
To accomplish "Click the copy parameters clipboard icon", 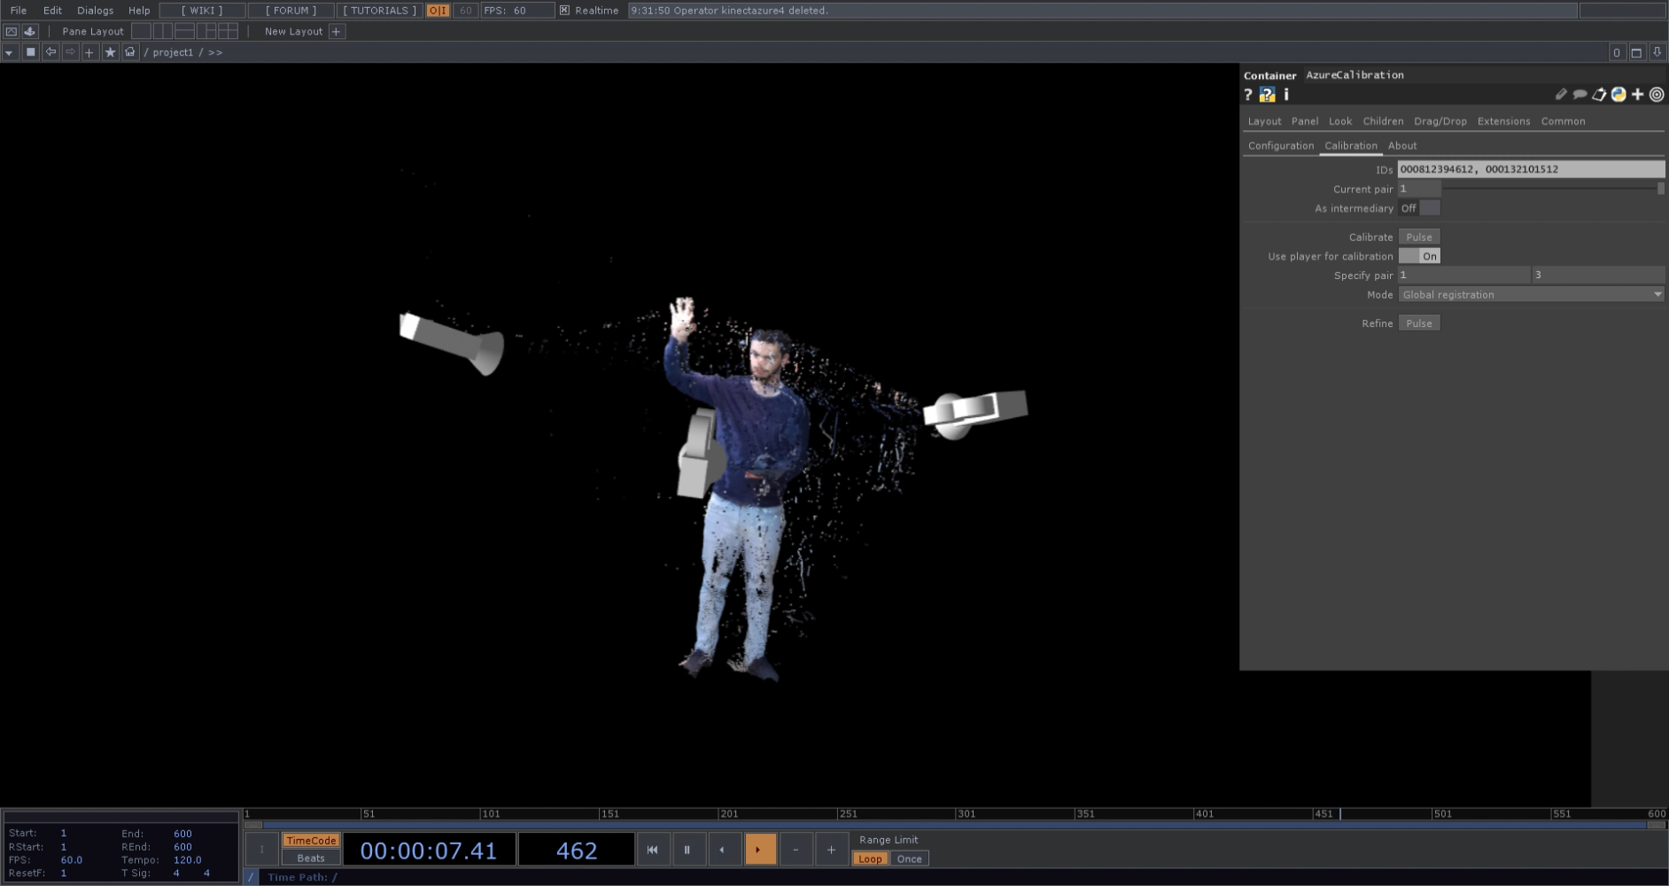I will (1599, 94).
